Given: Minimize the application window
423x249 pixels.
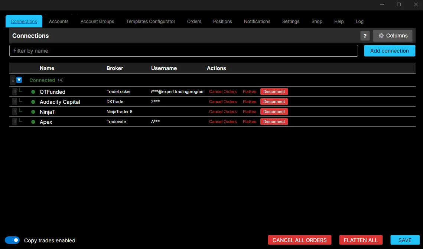Looking at the screenshot, I should (x=382, y=4).
